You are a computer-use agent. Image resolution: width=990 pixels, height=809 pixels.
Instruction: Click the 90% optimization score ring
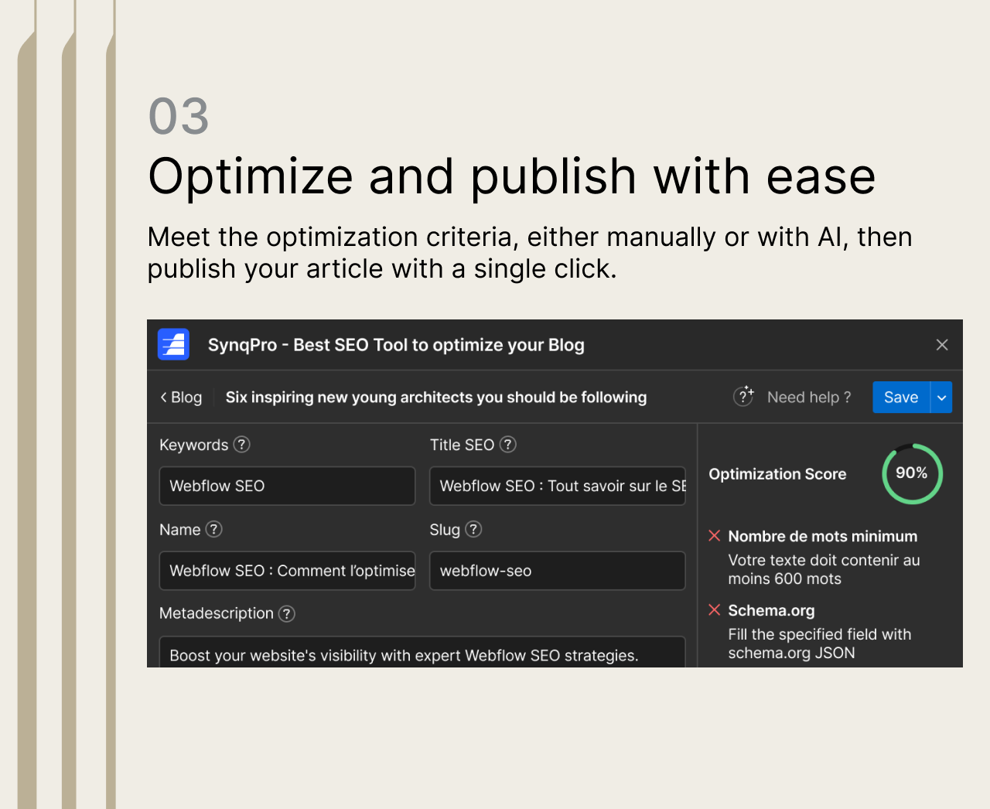pos(912,473)
